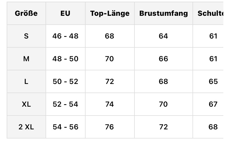Click EU size 52 - 54 cell
Image resolution: width=230 pixels, height=141 pixels.
tap(66, 104)
